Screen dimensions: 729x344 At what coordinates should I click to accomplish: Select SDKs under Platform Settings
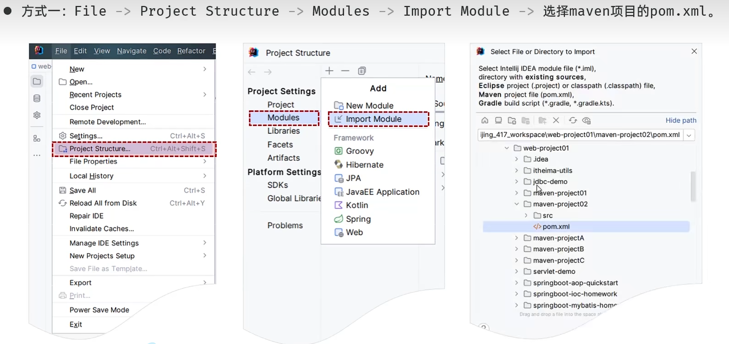(x=278, y=185)
